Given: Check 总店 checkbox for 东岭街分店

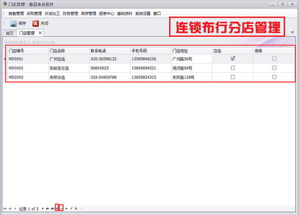Looking at the screenshot, I should (233, 68).
